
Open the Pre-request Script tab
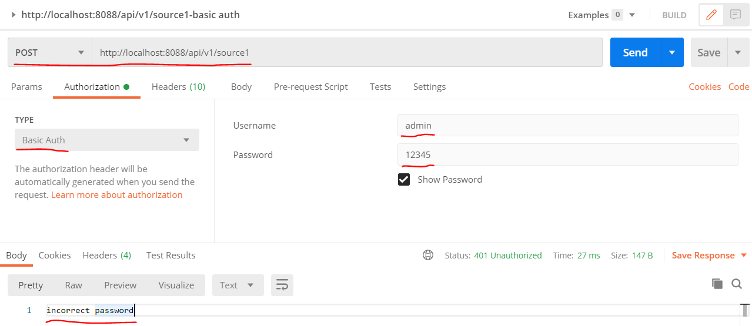pos(310,87)
